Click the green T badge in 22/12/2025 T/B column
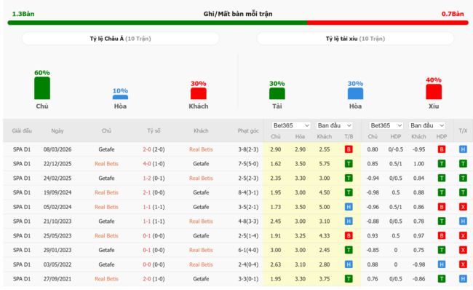Viewport: 473px width, 290px height. (x=349, y=164)
